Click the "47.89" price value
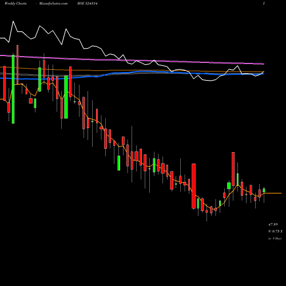Screen dimensions: 286x286 click(273, 224)
